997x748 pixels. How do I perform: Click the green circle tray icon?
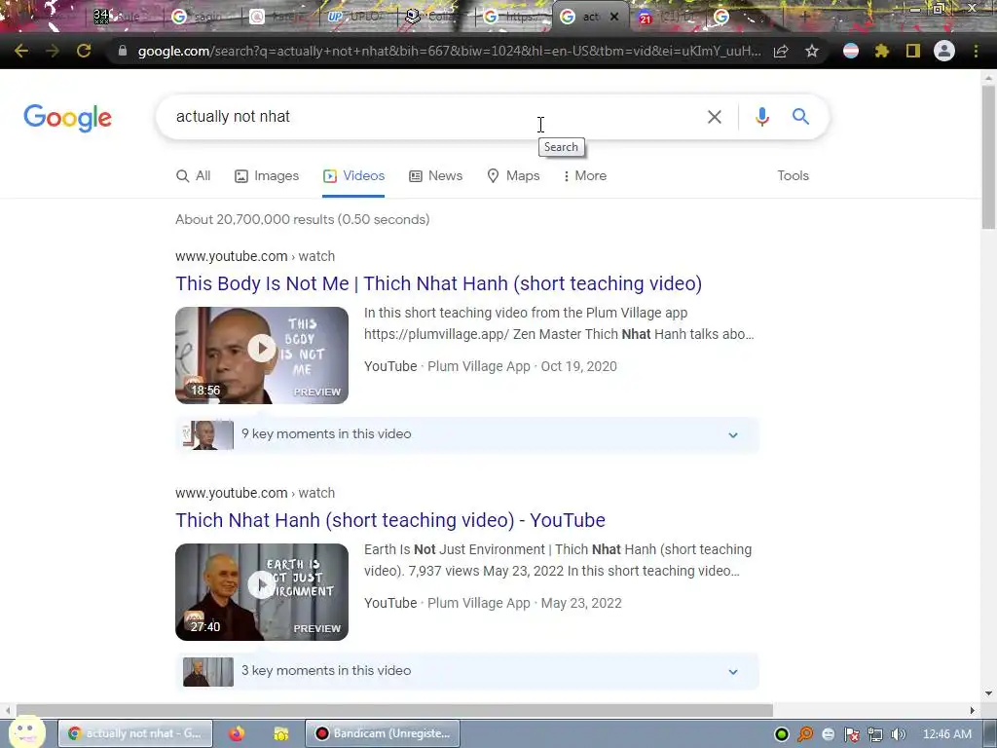tap(782, 734)
